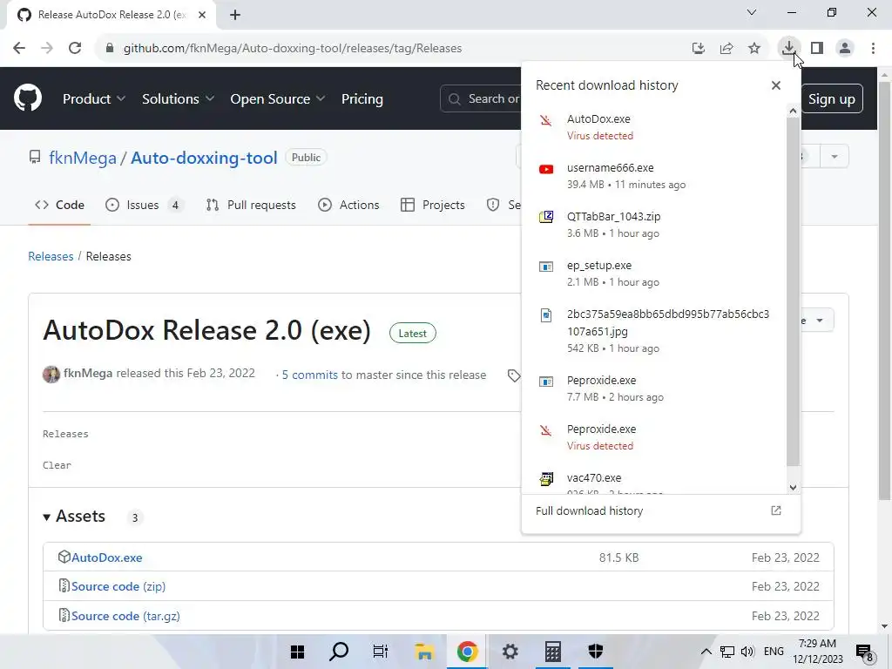Open Windows Start menu
This screenshot has width=892, height=669.
point(297,652)
